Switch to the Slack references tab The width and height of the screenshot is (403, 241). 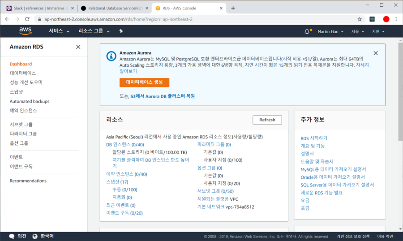tap(41, 8)
